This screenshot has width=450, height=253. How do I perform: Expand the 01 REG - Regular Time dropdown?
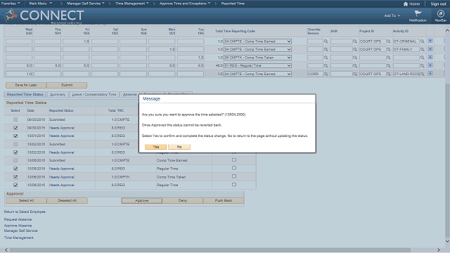click(257, 65)
